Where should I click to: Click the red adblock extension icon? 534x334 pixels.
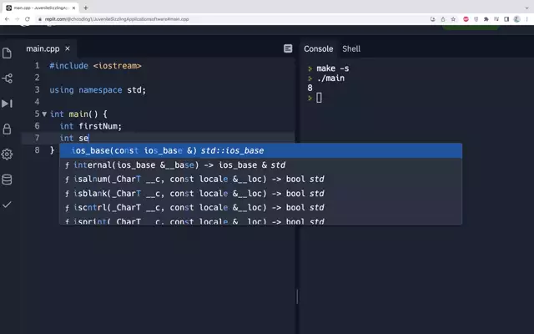[466, 19]
